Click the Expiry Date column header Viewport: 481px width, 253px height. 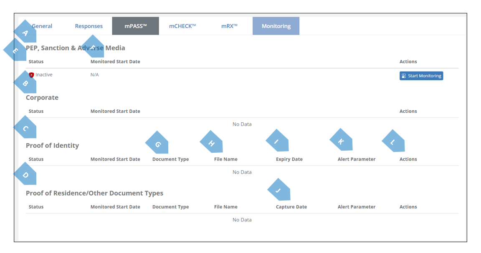[289, 159]
